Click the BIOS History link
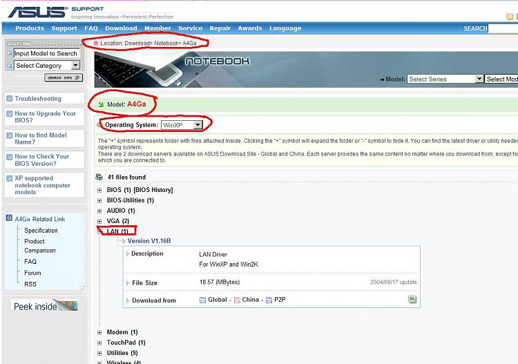The width and height of the screenshot is (518, 364). click(x=153, y=190)
